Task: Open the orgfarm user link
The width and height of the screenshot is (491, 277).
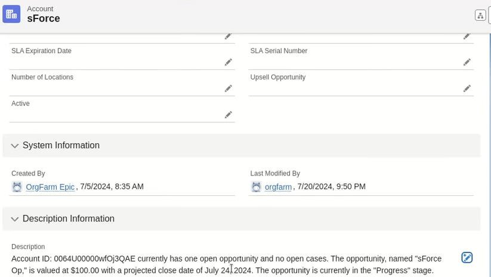Action: point(278,187)
